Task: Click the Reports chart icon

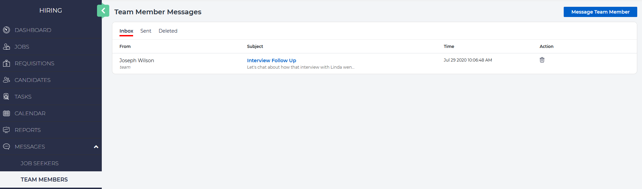Action: coord(6,130)
